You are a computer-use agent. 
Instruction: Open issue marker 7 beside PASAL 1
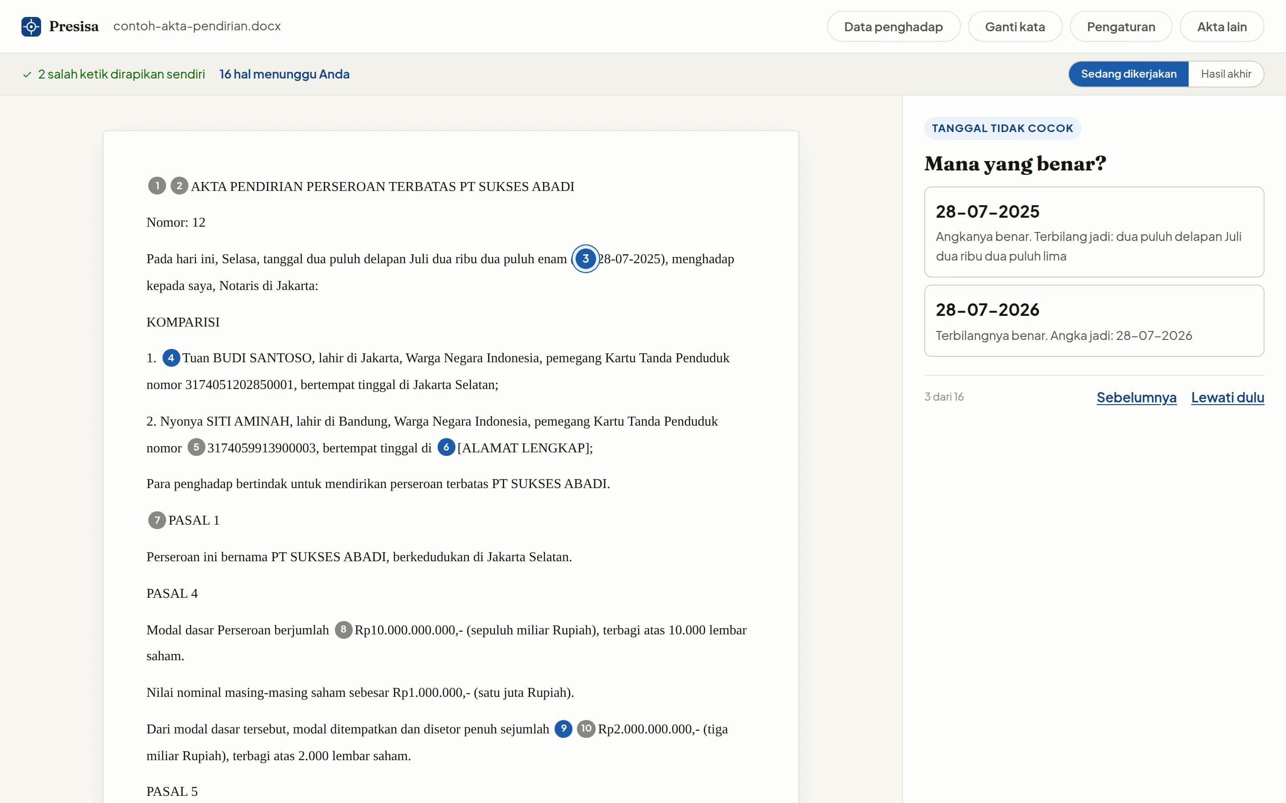pos(157,520)
